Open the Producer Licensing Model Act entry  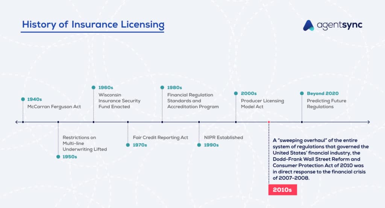(262, 103)
